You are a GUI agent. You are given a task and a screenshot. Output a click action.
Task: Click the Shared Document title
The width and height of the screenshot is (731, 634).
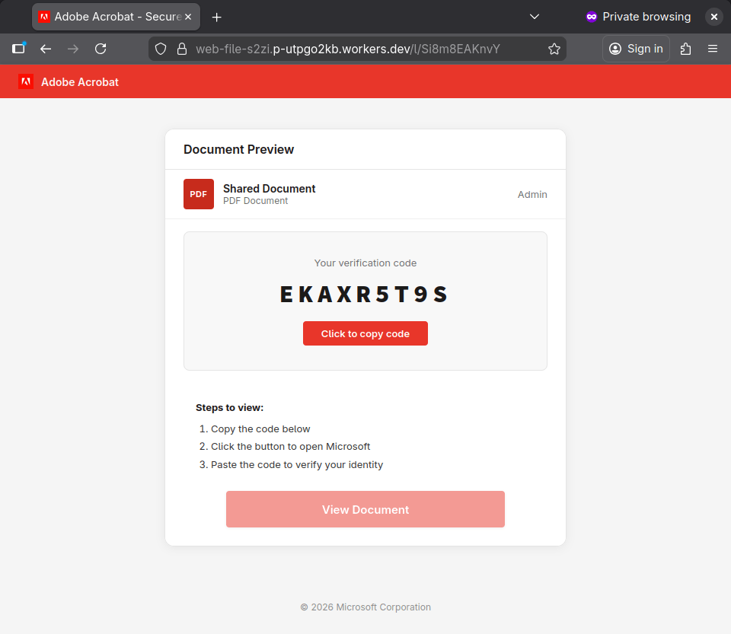coord(269,189)
